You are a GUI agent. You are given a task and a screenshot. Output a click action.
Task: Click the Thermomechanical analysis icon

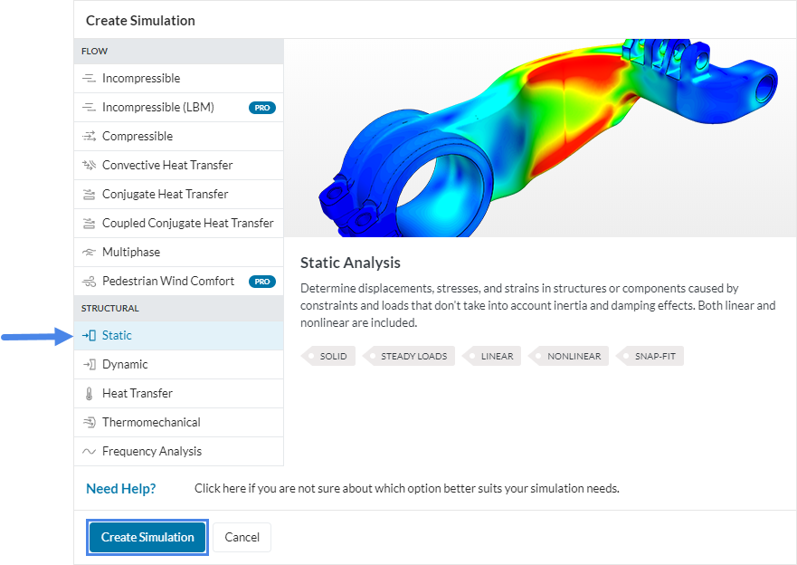(x=89, y=423)
